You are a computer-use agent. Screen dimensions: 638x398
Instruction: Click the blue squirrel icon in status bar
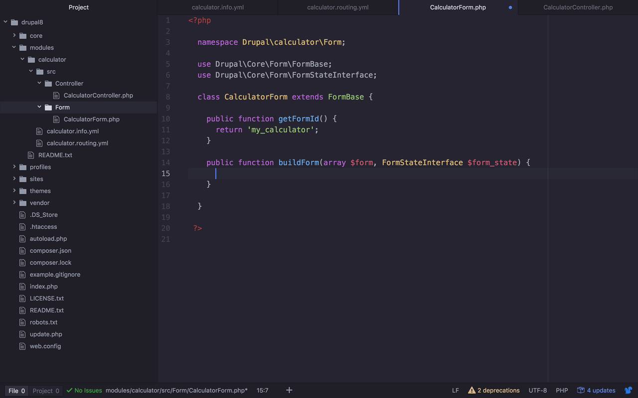629,391
